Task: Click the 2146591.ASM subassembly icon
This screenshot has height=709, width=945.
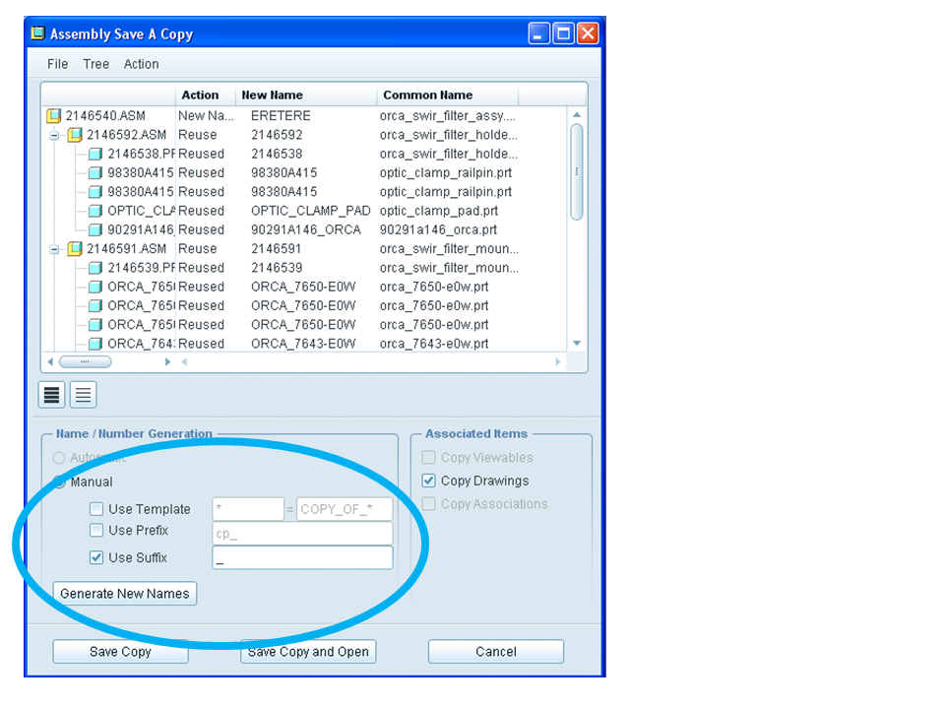Action: click(75, 248)
